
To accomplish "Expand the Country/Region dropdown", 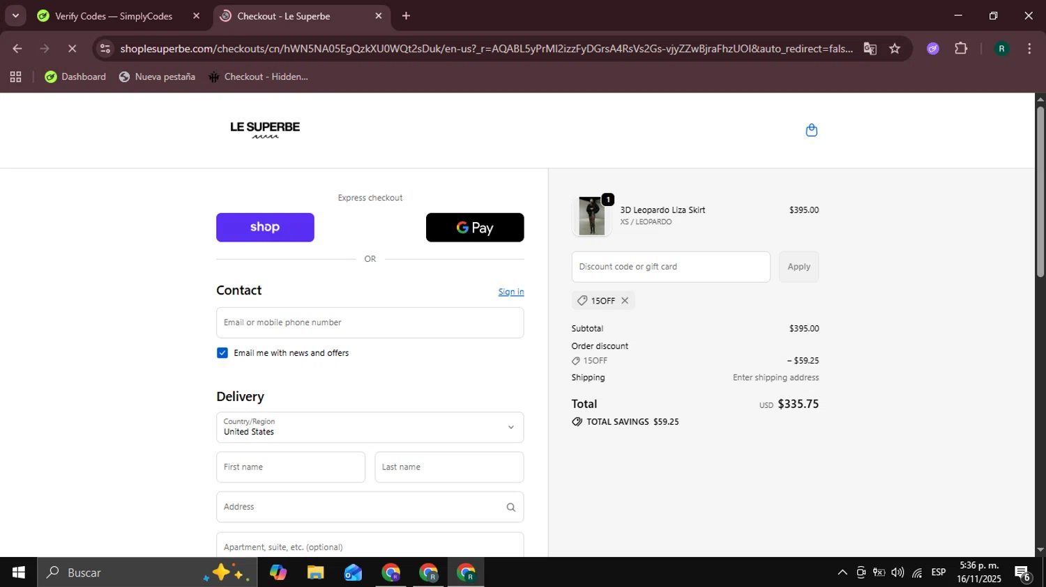I will (370, 428).
